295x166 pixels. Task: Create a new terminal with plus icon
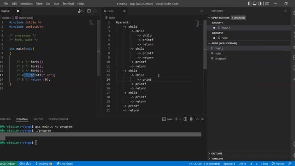[x=176, y=119]
